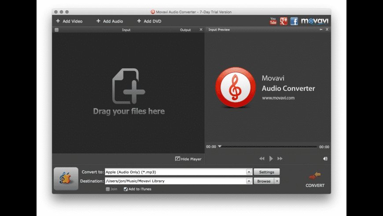Click the drag-files add document icon

[129, 86]
